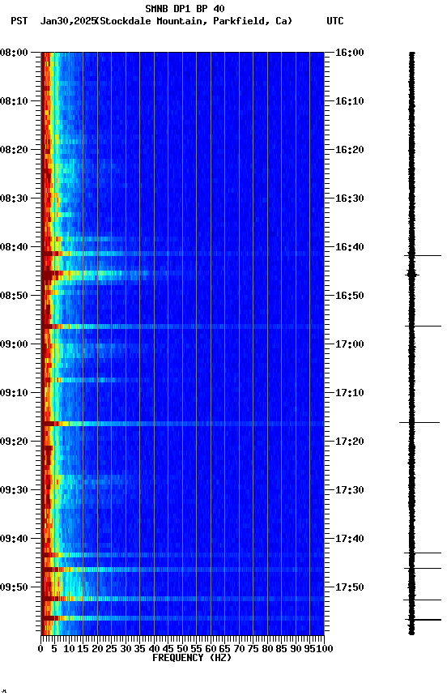The width and height of the screenshot is (447, 700).
Task: Click the 16:00 UTC time label
Action: 349,53
